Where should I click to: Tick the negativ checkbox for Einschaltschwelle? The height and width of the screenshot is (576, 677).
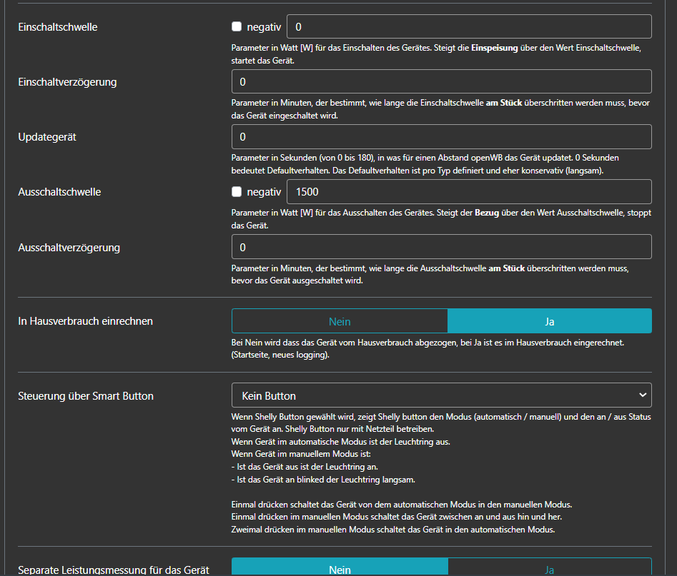tap(237, 26)
